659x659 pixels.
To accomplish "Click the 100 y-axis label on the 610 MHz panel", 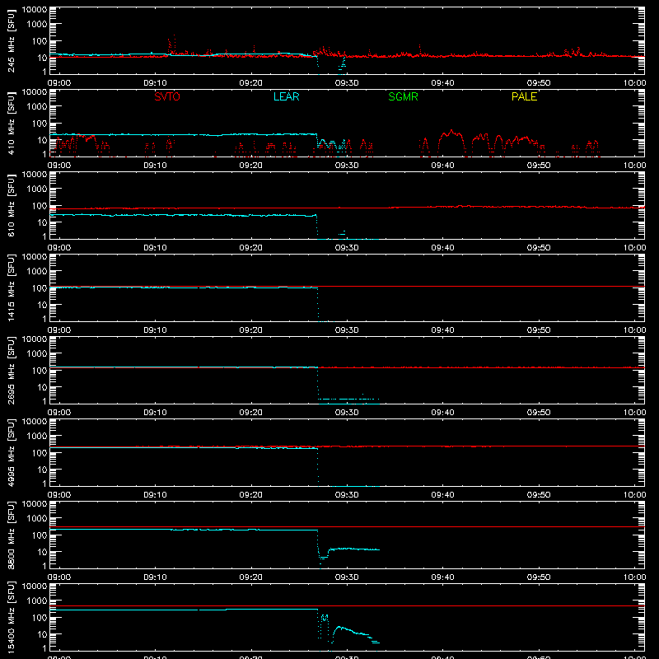I will (x=40, y=205).
